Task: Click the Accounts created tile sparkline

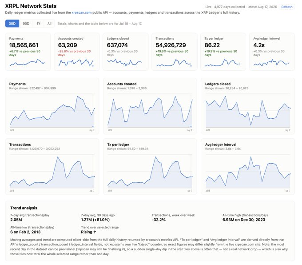Action: point(76,63)
